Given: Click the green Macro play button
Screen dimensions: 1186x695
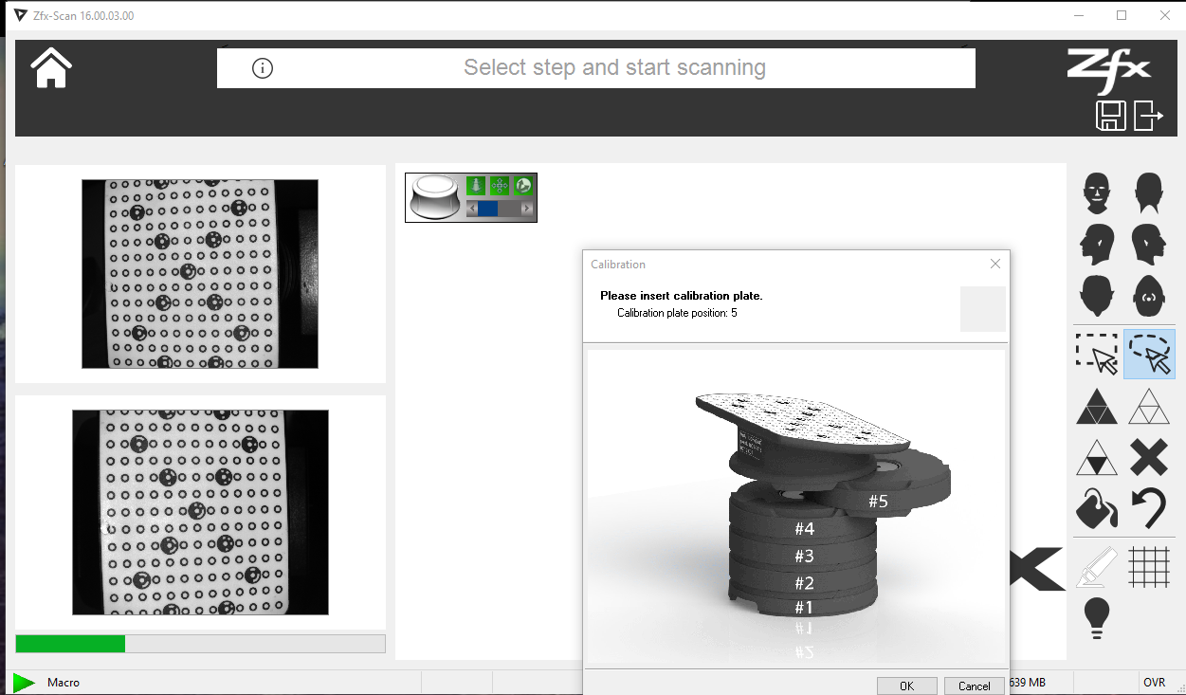Looking at the screenshot, I should click(24, 682).
